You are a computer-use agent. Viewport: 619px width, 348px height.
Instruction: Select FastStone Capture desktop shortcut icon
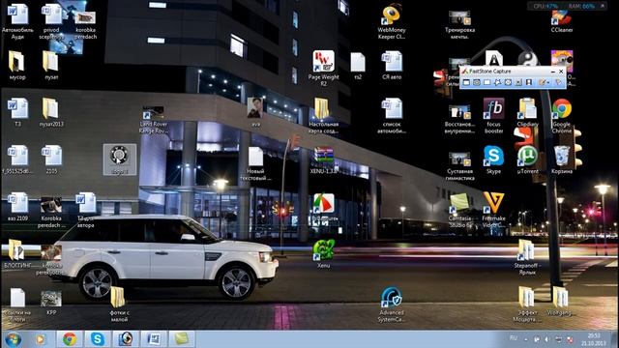[323, 206]
